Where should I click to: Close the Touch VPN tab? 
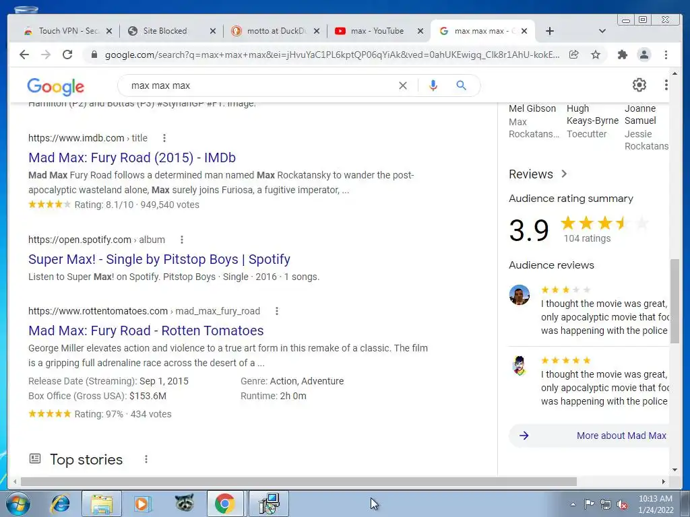(x=109, y=31)
